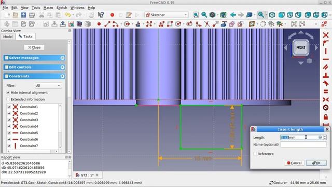Apply vertical constraint from right toolbar

click(x=326, y=51)
